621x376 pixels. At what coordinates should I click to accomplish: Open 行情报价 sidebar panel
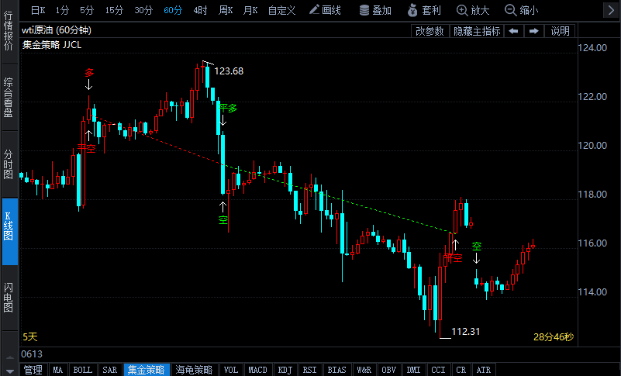[x=9, y=32]
